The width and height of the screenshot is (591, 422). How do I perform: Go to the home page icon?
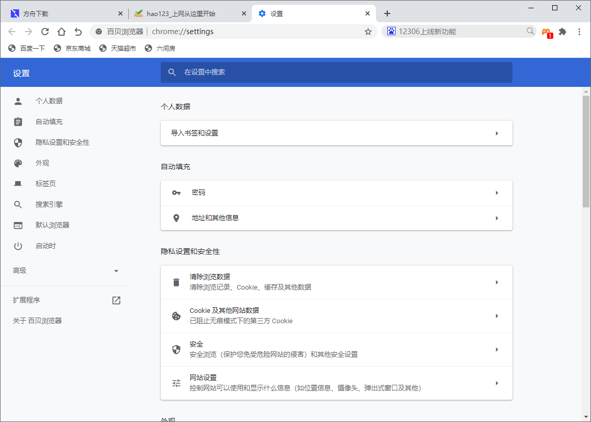click(62, 32)
